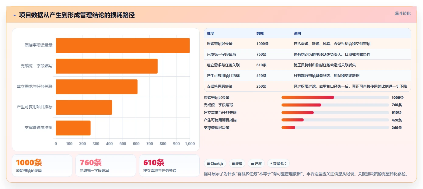This screenshot has height=189, width=423.
Task: Click x-axis tick label 1,000
Action: point(190,144)
